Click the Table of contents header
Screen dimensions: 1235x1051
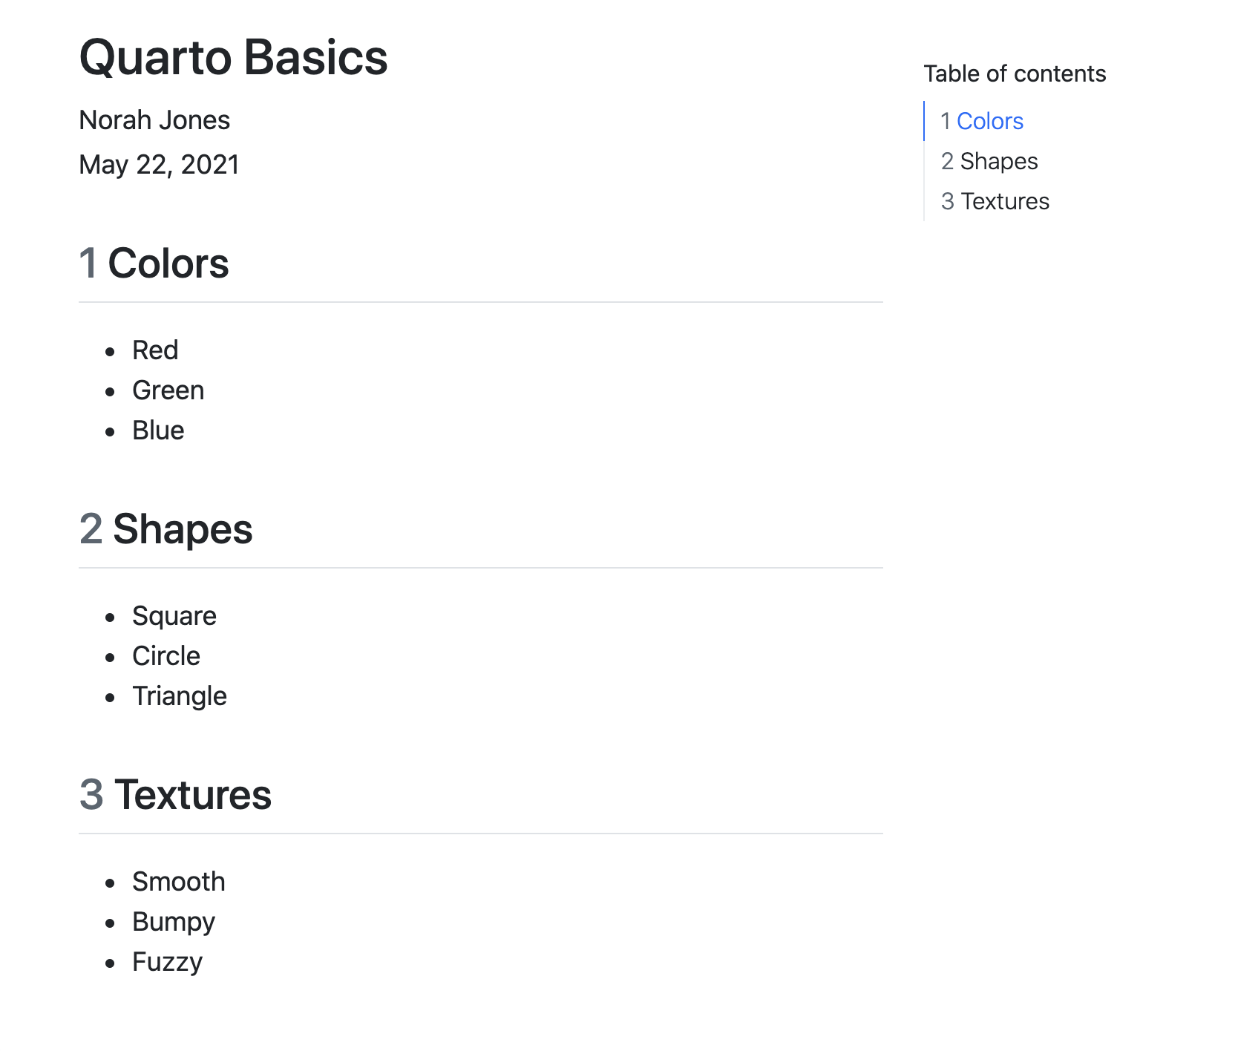coord(1015,73)
